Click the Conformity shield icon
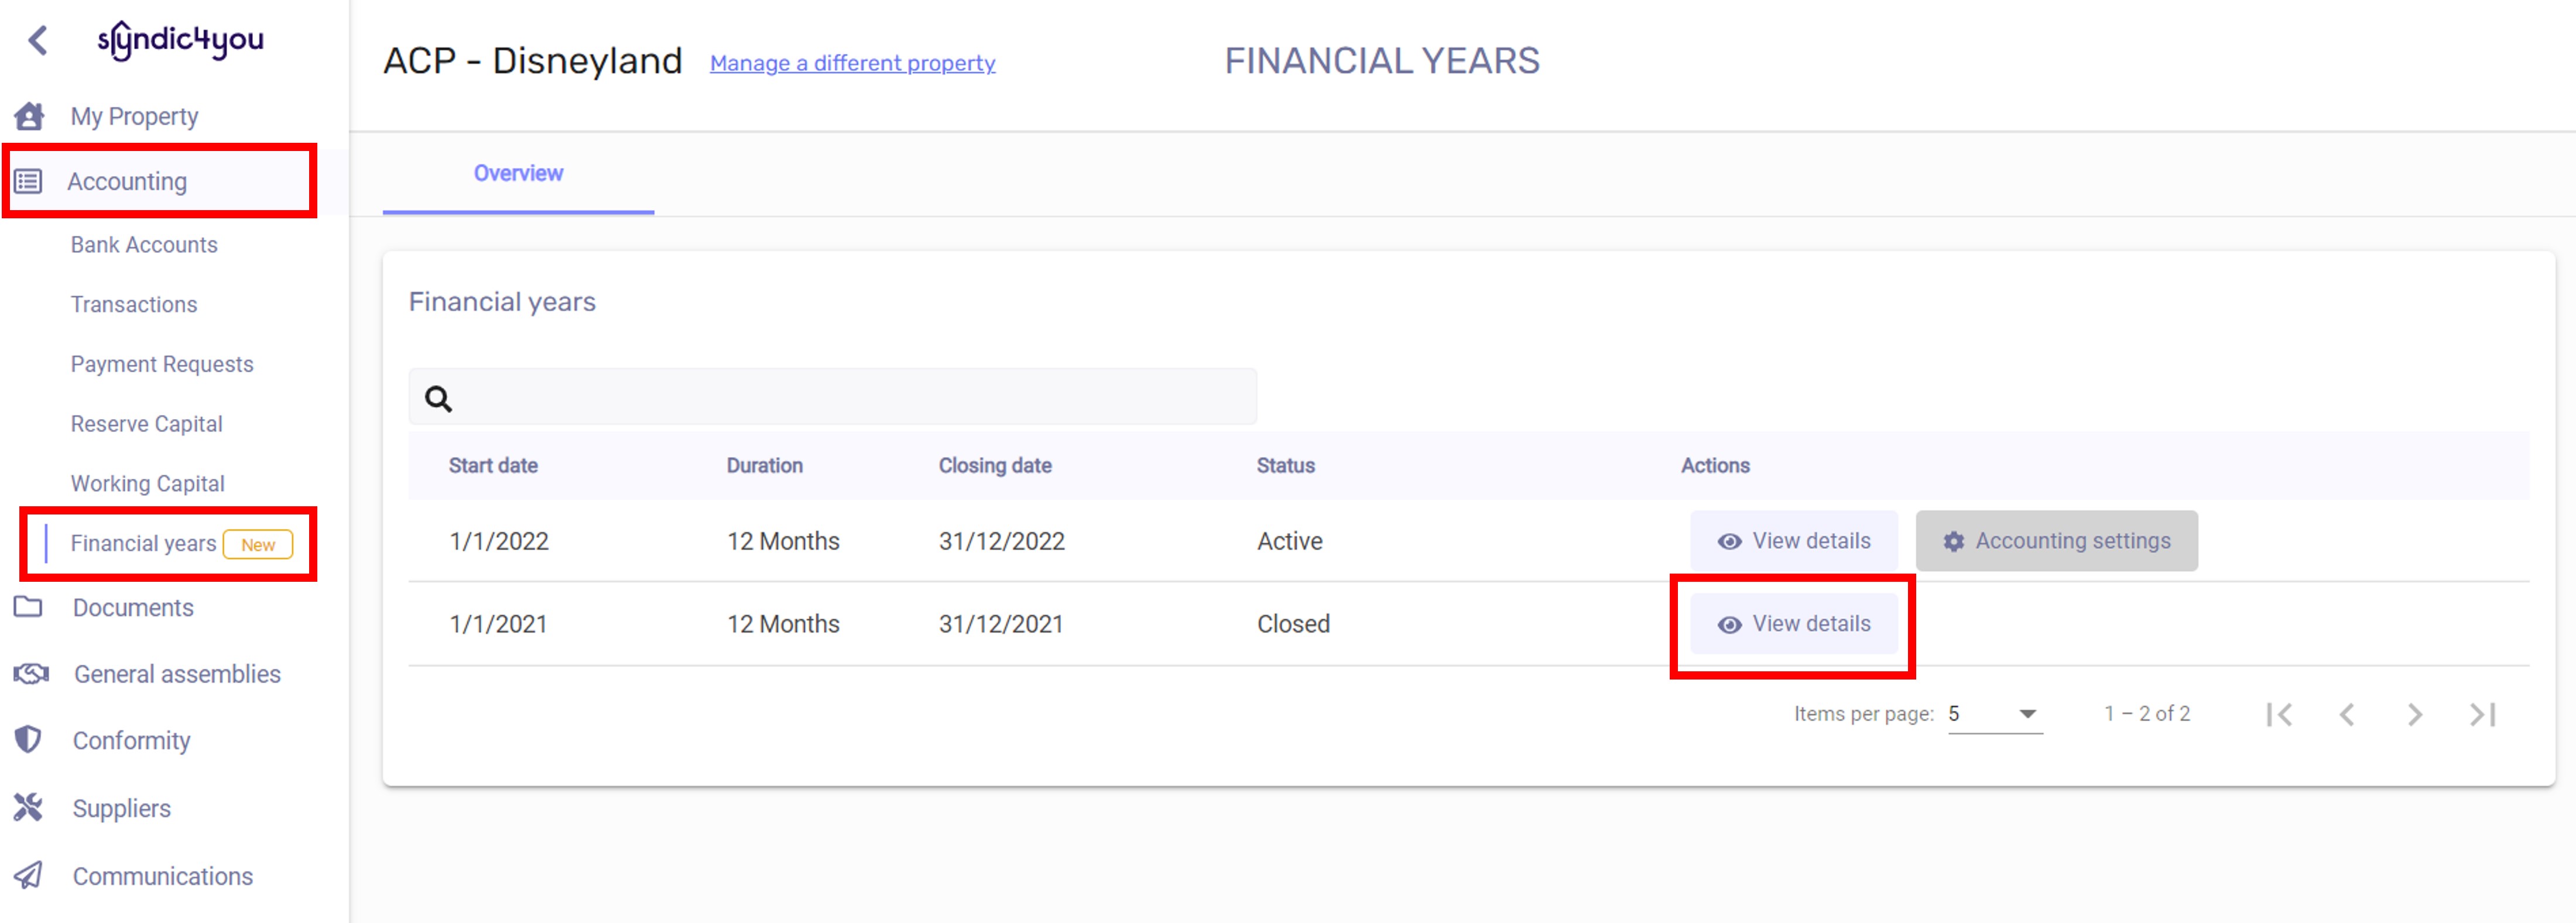This screenshot has width=2576, height=923. tap(28, 740)
